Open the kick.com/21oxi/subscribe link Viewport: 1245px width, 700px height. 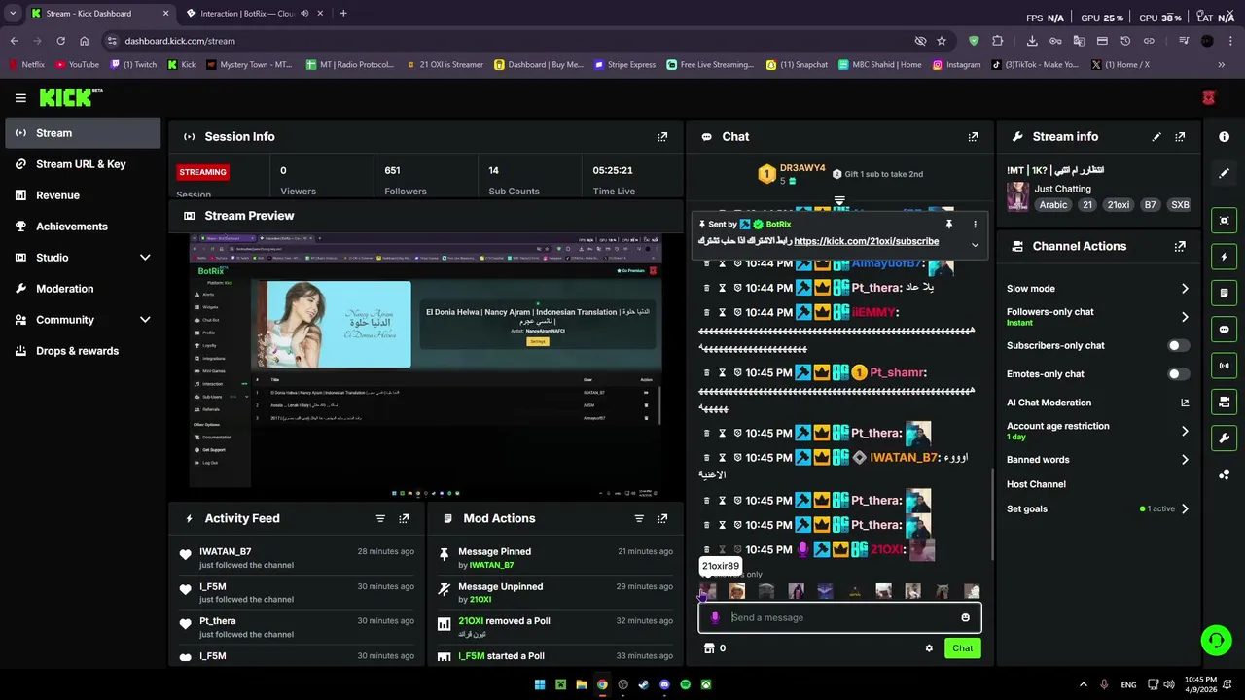click(866, 241)
